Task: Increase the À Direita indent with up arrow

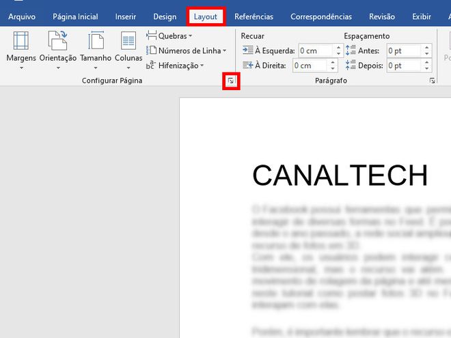Action: coord(333,62)
